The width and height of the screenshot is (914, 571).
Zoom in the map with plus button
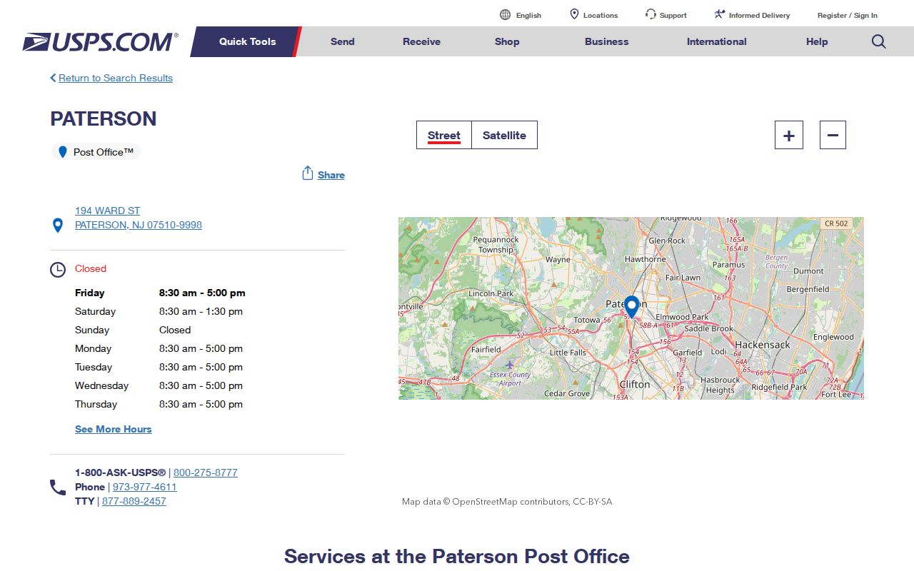[789, 135]
